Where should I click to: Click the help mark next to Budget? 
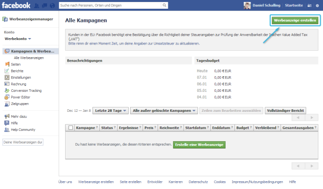point(251,127)
